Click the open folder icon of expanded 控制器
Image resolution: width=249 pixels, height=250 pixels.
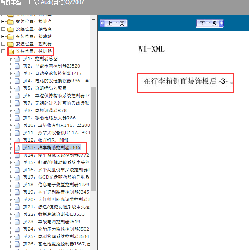(x=11, y=51)
